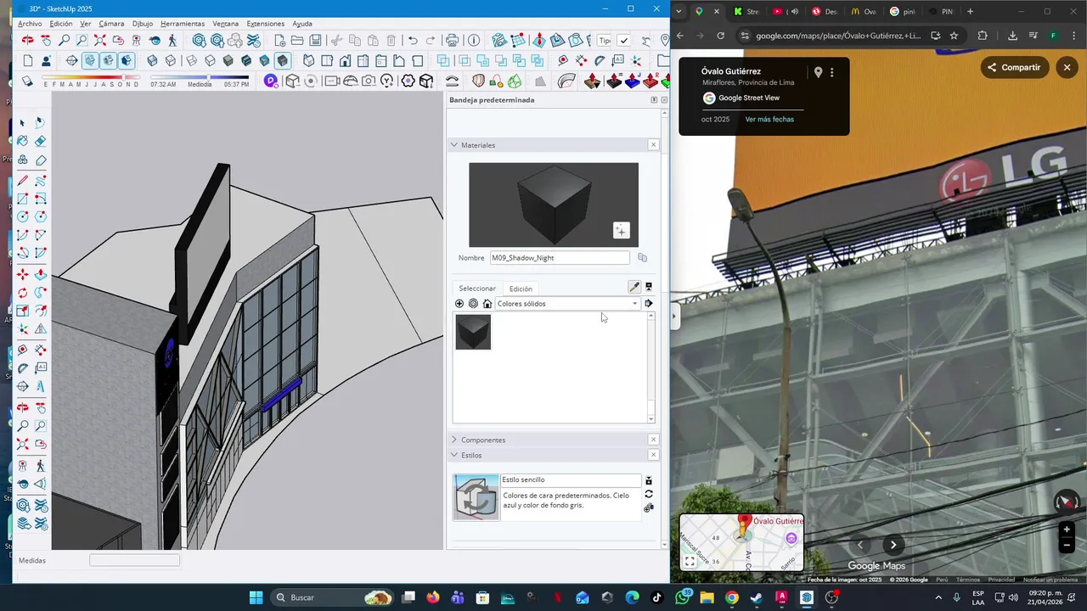Open the three-dot menu for Óvalo Gutiérrez

click(832, 73)
